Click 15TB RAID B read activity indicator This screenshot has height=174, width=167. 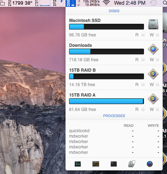pos(143,85)
